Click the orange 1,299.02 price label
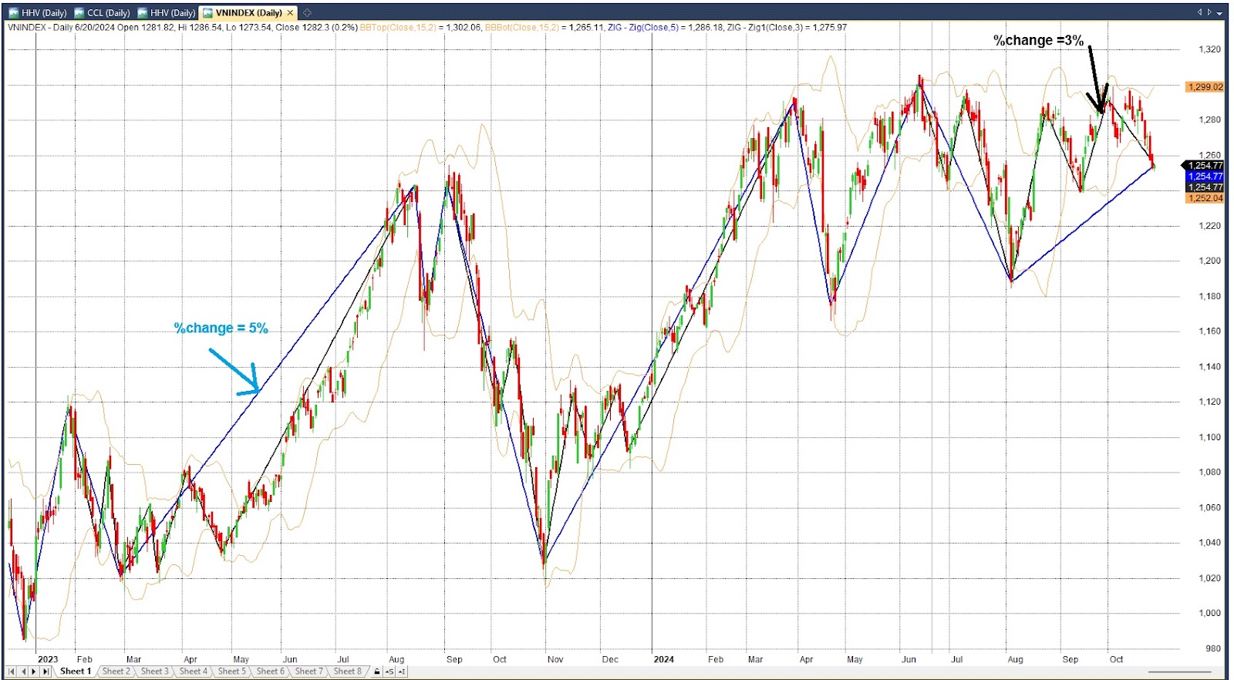 point(1205,87)
